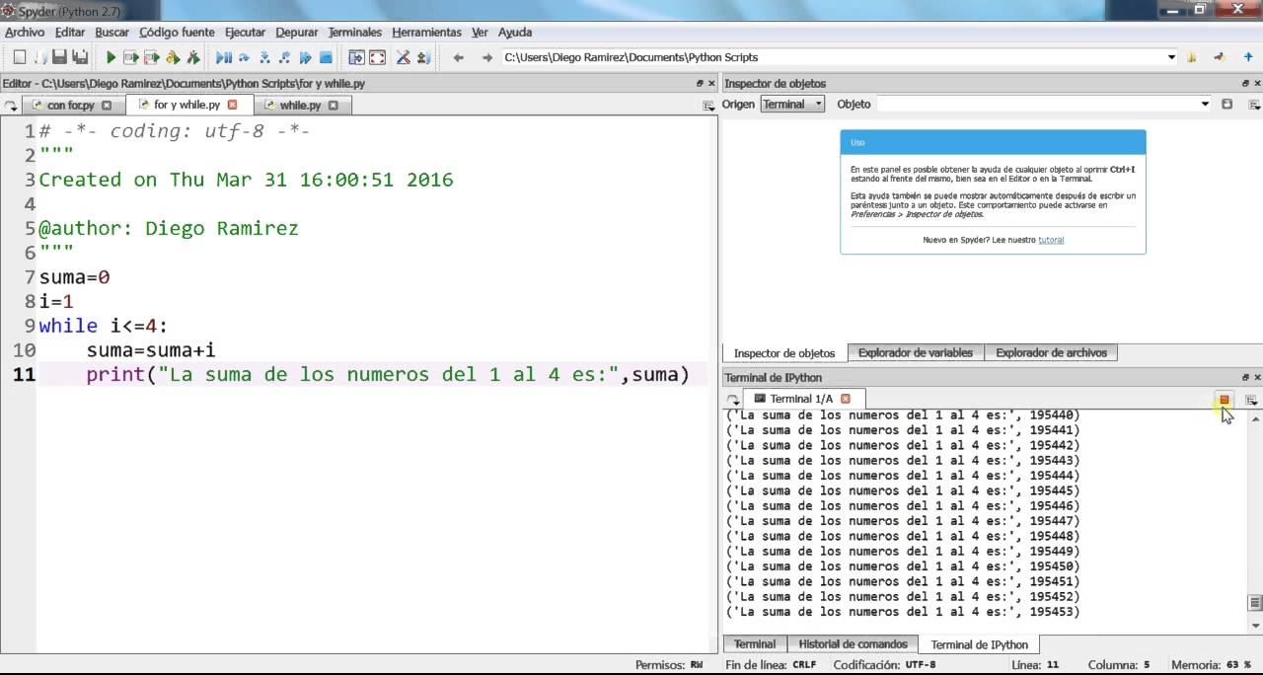This screenshot has height=675, width=1263.
Task: Click the Open file toolbar icon
Action: tap(40, 57)
